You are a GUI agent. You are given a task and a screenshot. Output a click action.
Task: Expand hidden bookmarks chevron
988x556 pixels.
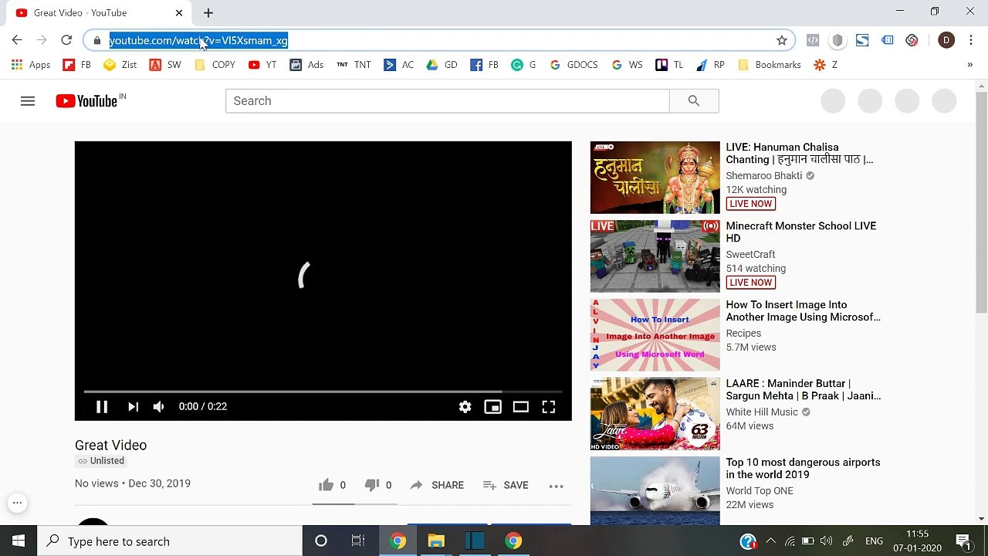[x=969, y=65]
